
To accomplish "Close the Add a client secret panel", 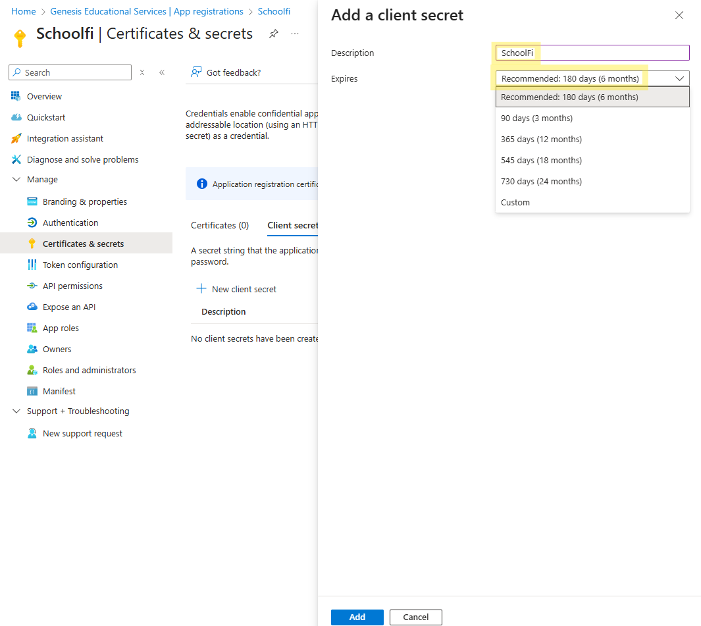I will 679,15.
